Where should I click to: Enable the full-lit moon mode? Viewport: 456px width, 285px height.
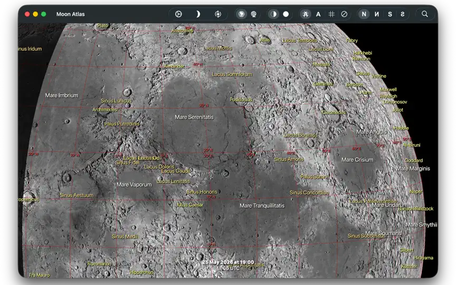(x=286, y=14)
